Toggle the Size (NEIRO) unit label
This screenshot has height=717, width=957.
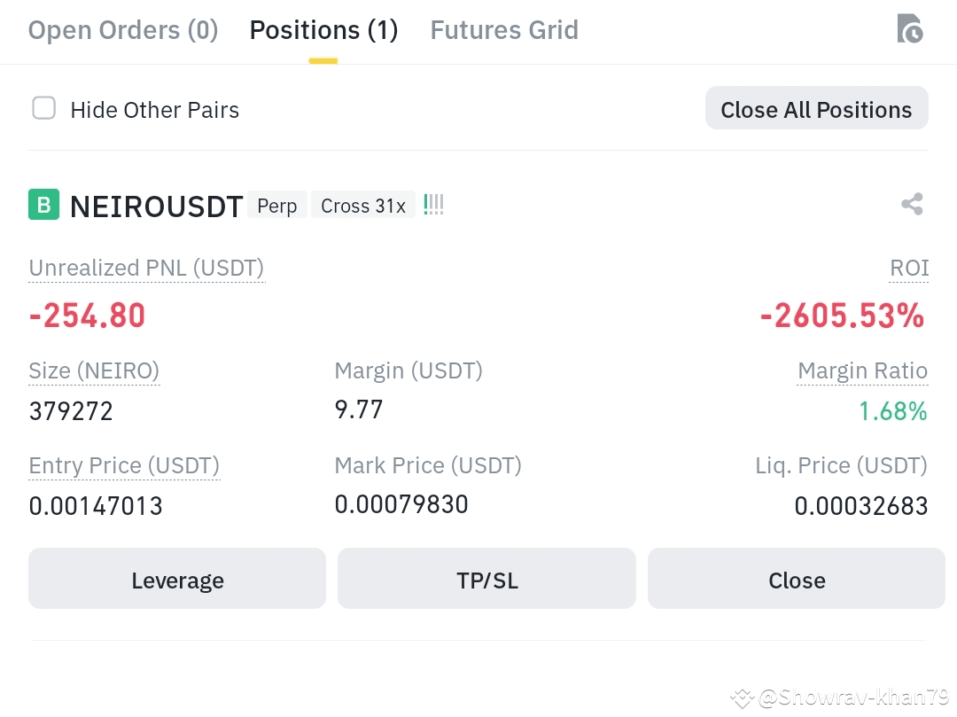[94, 371]
